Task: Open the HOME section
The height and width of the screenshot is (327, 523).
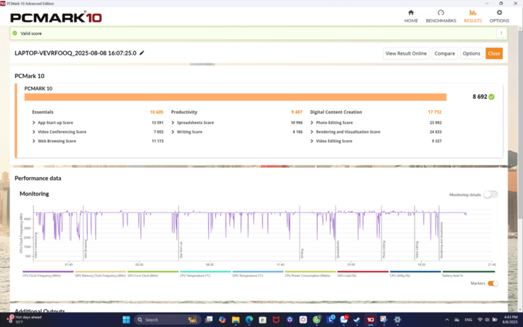Action: coord(411,16)
